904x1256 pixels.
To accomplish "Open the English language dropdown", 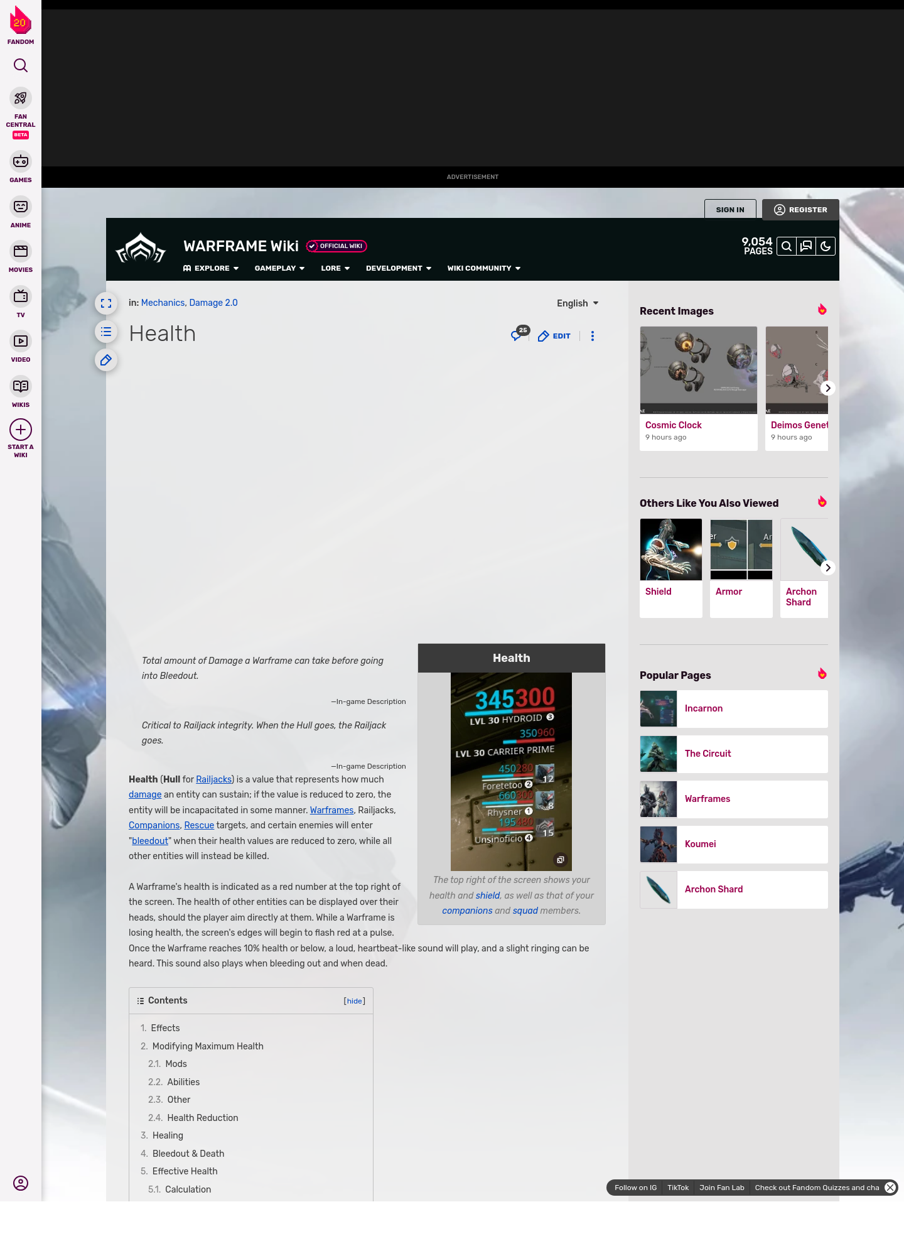I will tap(578, 303).
